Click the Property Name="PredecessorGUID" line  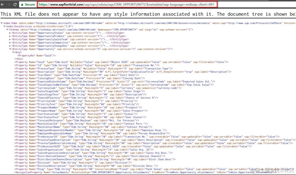[x=133, y=146]
